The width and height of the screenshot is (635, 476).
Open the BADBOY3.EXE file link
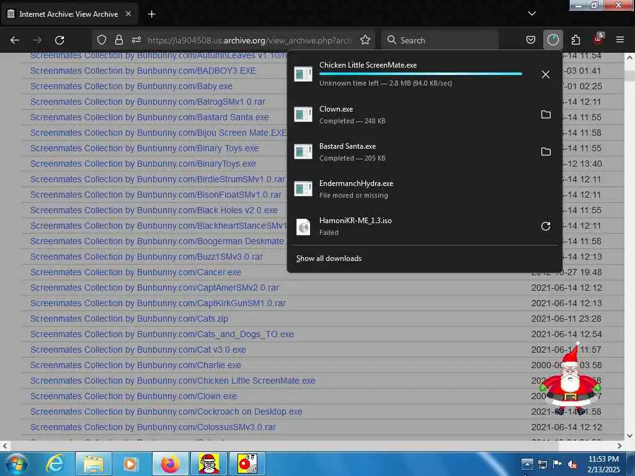pyautogui.click(x=143, y=71)
